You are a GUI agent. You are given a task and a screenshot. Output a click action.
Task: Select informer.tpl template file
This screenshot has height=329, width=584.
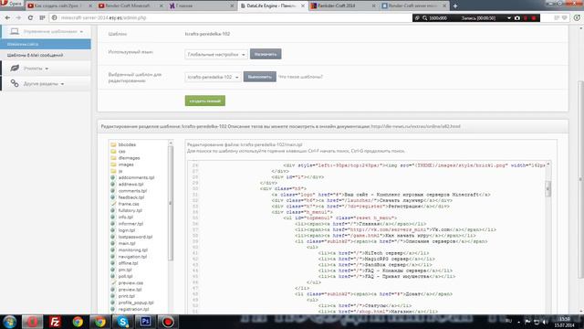[127, 223]
